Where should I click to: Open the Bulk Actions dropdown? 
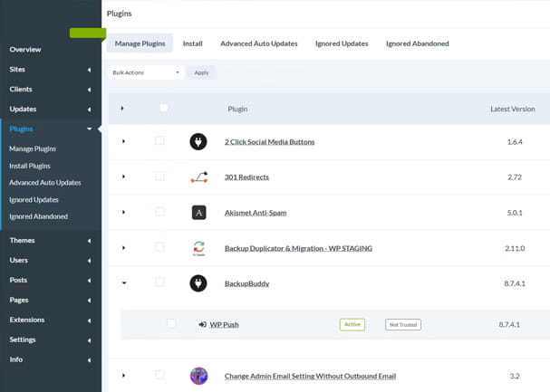(147, 72)
